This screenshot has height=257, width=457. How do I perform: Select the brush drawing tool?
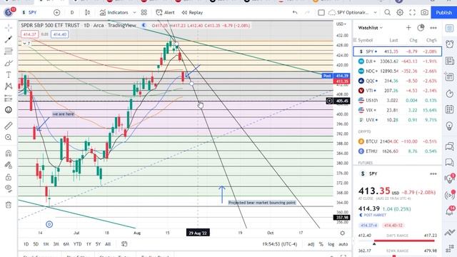click(9, 64)
